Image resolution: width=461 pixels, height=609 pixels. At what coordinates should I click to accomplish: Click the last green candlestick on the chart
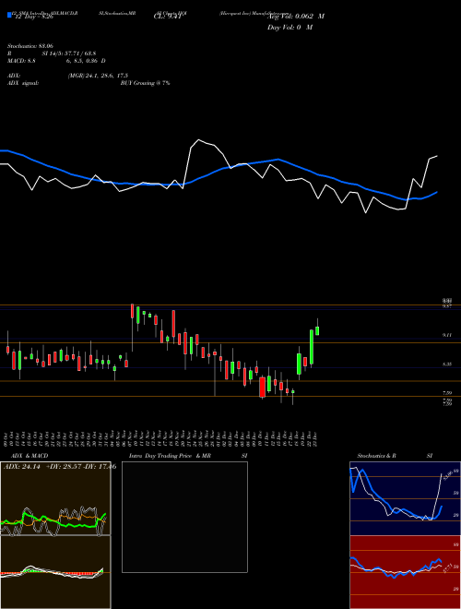pyautogui.click(x=317, y=330)
